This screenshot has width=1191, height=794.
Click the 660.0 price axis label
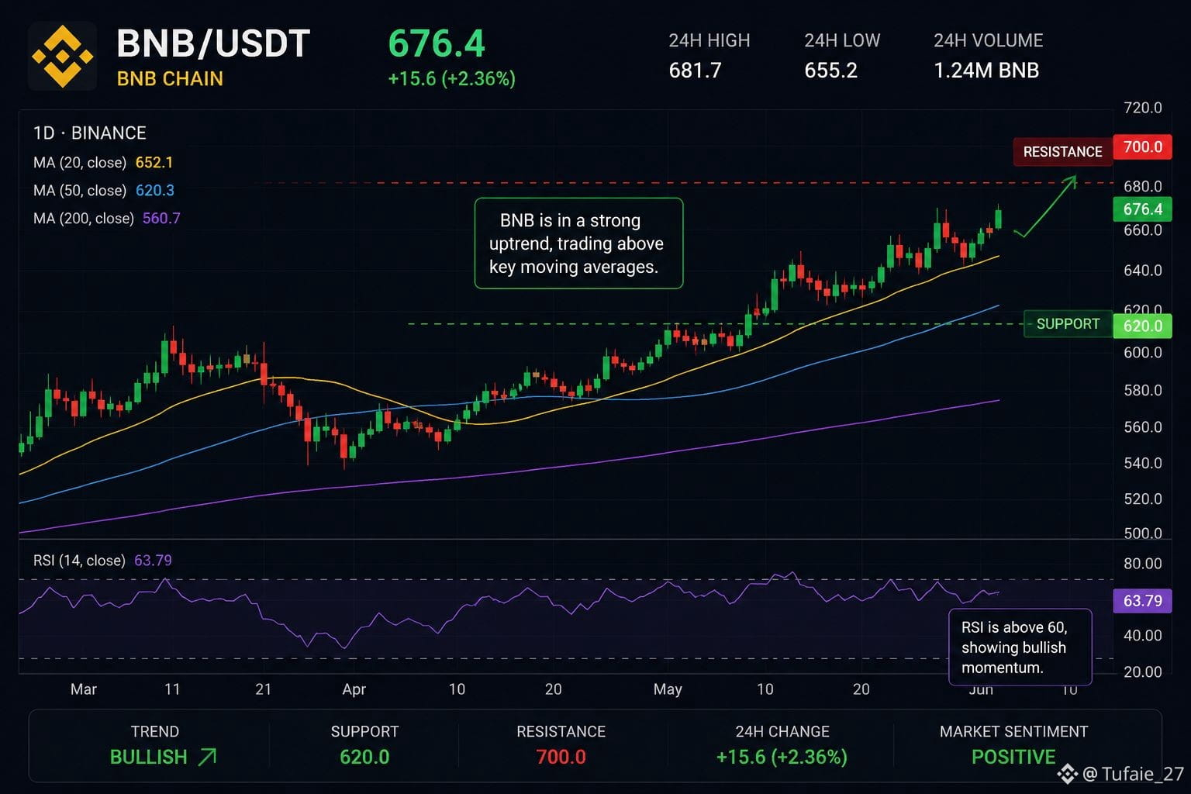[1143, 230]
